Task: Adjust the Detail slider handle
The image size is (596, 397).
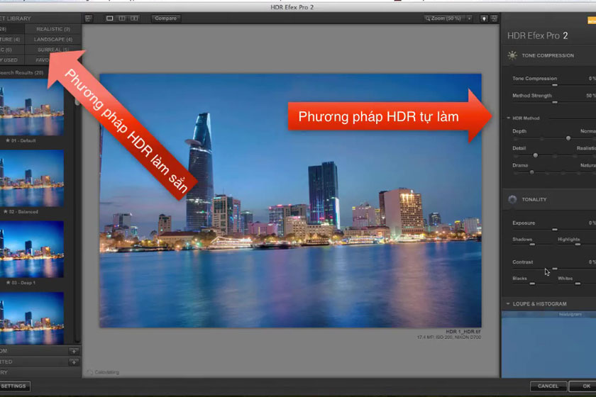Action: tap(535, 155)
